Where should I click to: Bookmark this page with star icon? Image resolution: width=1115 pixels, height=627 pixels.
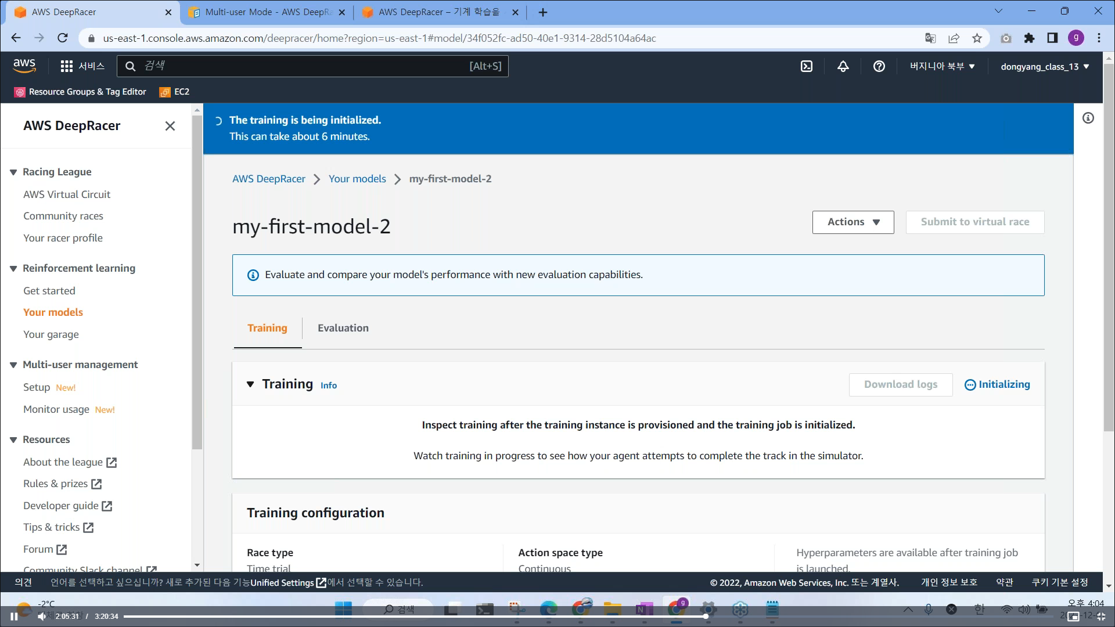point(977,38)
